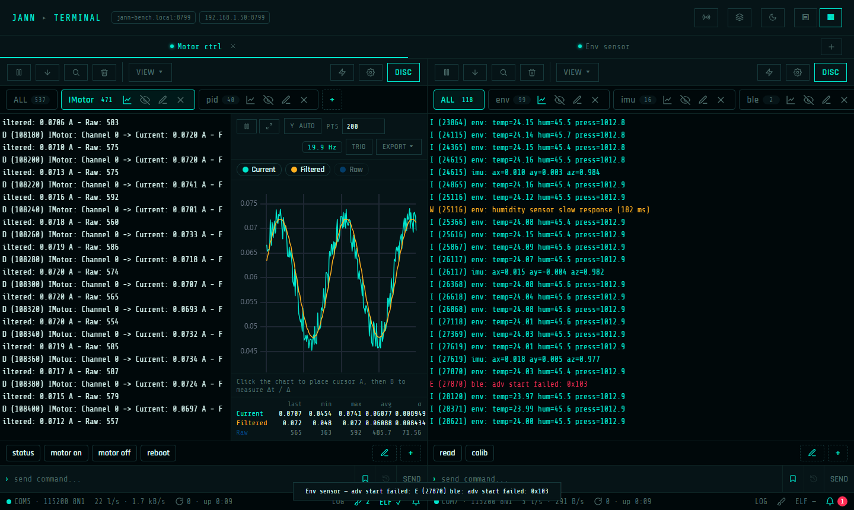Disconnect Motor ctrl with DISC button
Screen dimensions: 854x510
403,72
